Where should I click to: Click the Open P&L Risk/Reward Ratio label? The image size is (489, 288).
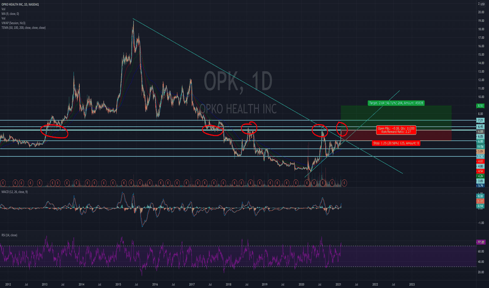[x=396, y=130]
